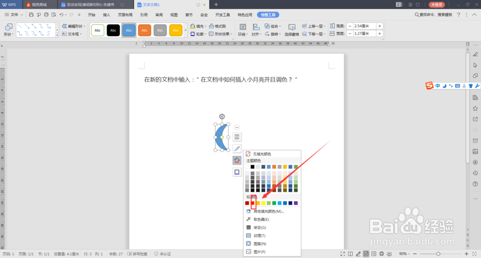The width and height of the screenshot is (481, 258).
Task: Click the rotate handle above the moon shape
Action: click(x=222, y=117)
